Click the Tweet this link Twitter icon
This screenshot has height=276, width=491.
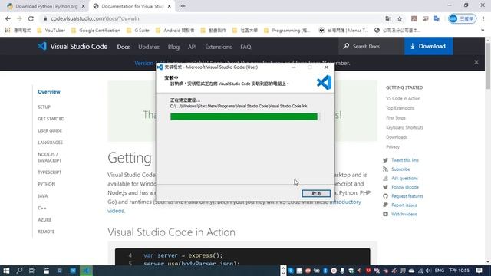click(385, 160)
